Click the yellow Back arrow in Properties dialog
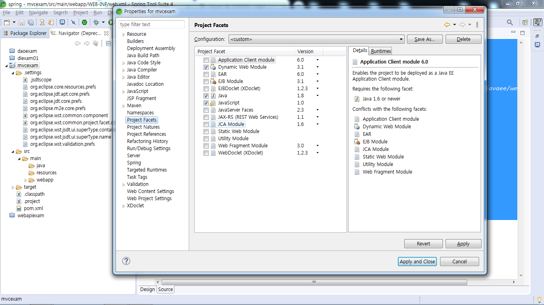Viewport: 544px width, 305px height. [x=447, y=25]
